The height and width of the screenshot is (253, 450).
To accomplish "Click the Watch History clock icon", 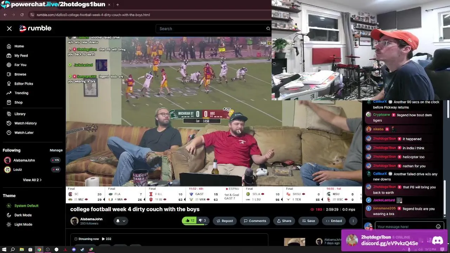I will (x=9, y=123).
